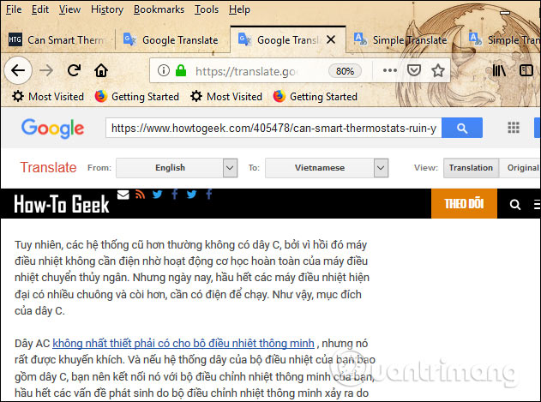Click the second Facebook icon
Image resolution: width=541 pixels, height=402 pixels.
(x=208, y=195)
